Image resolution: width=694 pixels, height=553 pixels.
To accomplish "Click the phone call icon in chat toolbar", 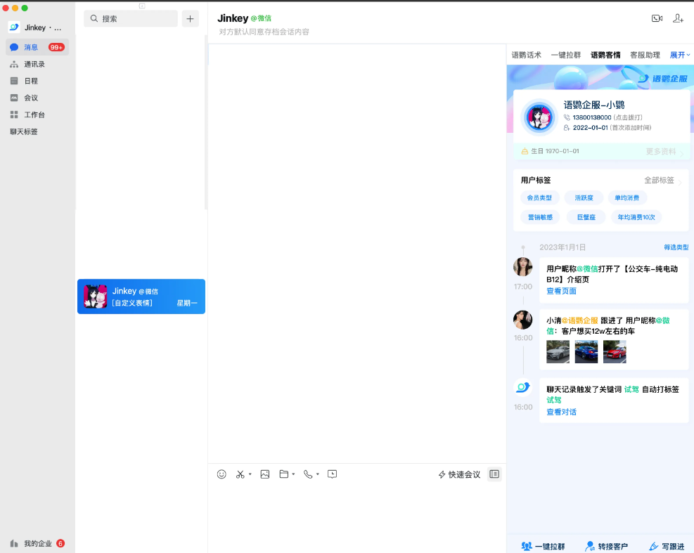I will click(308, 474).
